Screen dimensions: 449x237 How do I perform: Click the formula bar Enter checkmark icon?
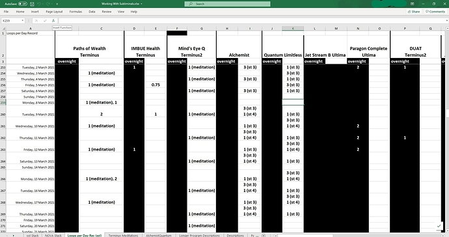coord(45,21)
